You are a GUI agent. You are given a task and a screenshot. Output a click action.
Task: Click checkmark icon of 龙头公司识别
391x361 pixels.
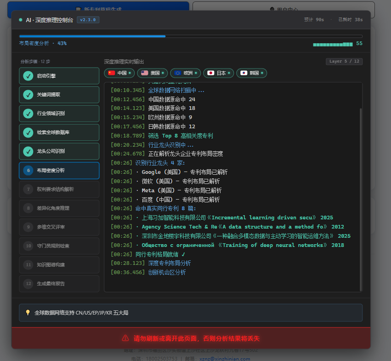28,151
